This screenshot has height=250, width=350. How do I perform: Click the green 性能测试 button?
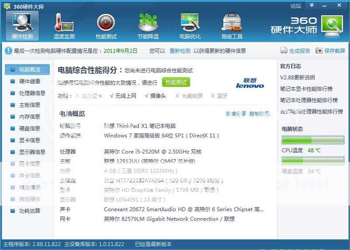(x=176, y=82)
